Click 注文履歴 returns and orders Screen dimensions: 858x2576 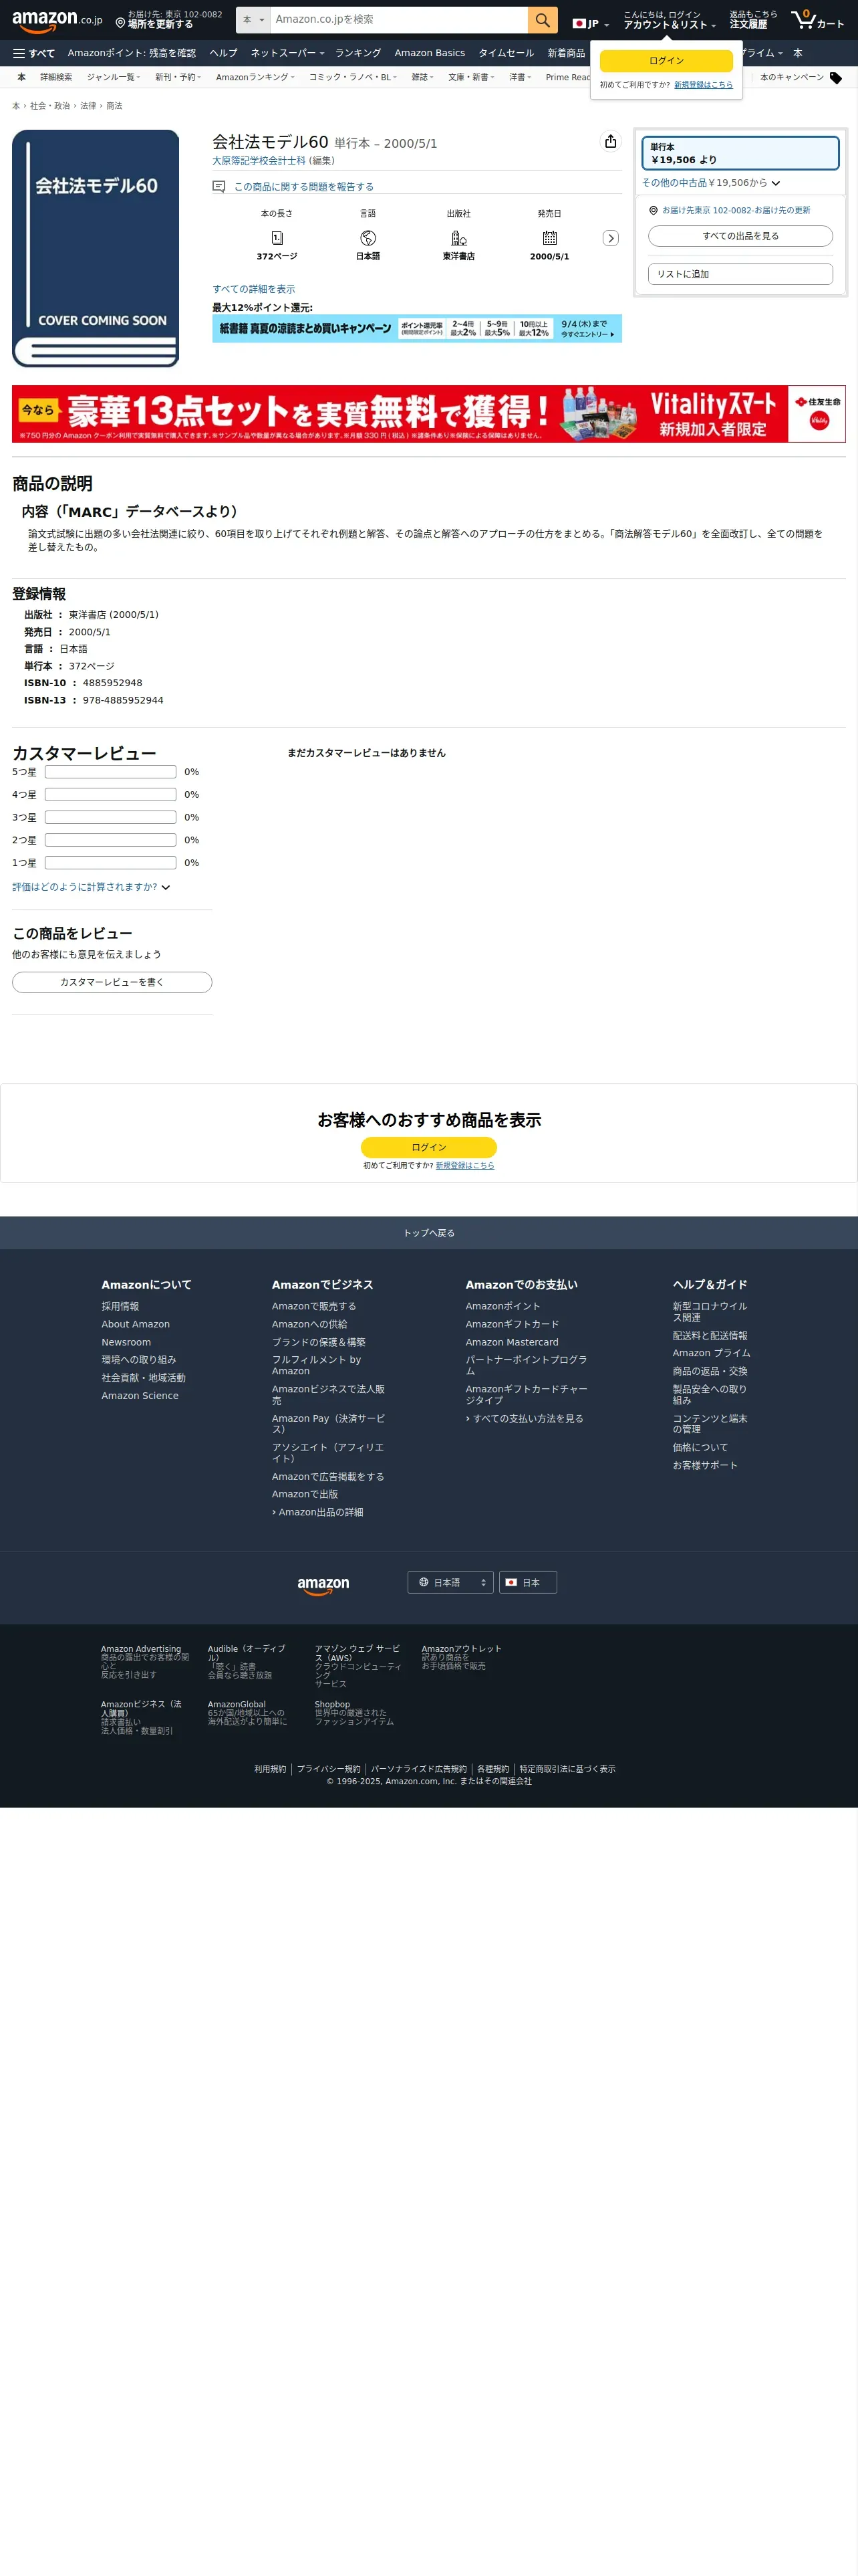click(x=753, y=20)
